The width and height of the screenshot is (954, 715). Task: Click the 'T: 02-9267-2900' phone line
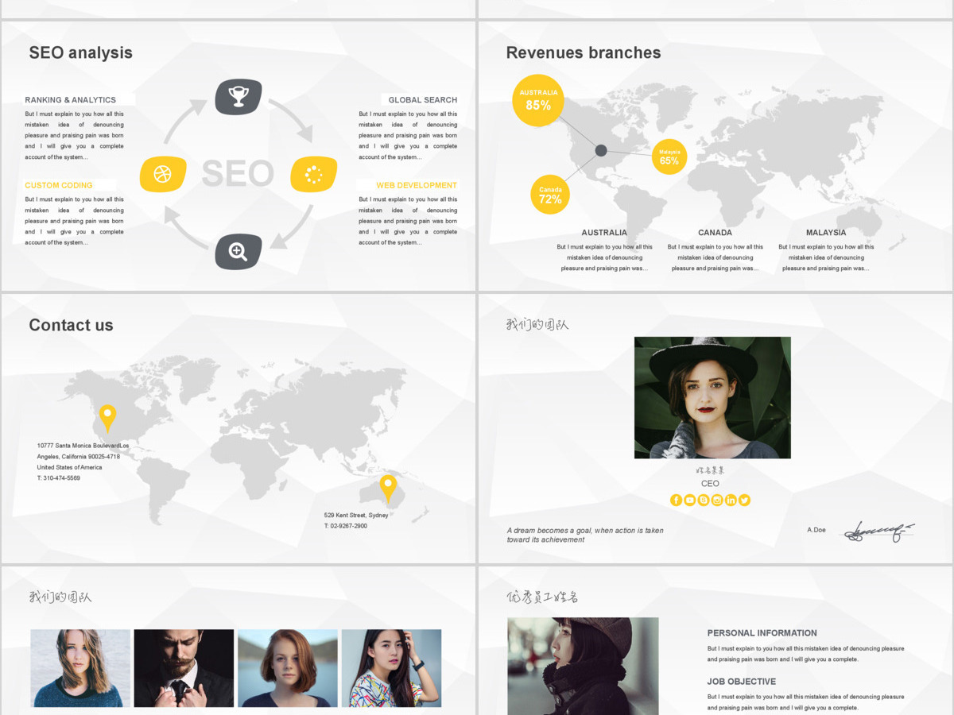(x=346, y=526)
